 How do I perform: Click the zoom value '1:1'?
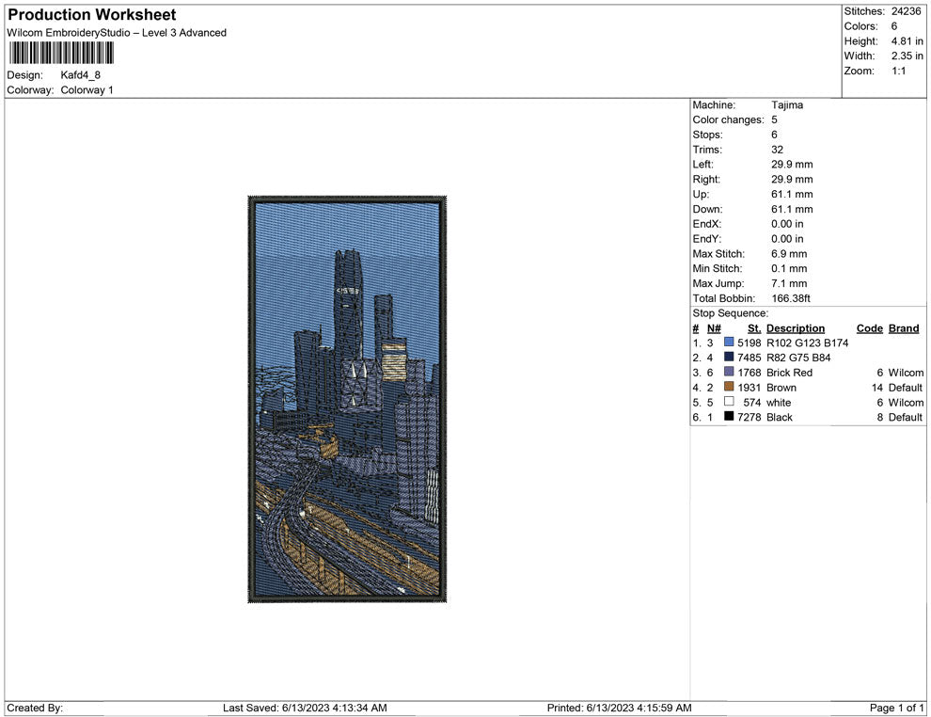[898, 71]
